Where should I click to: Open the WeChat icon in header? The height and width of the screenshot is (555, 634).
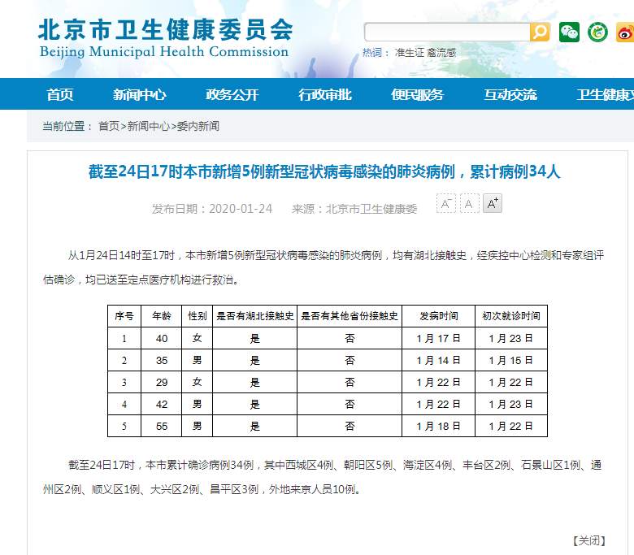pyautogui.click(x=569, y=33)
